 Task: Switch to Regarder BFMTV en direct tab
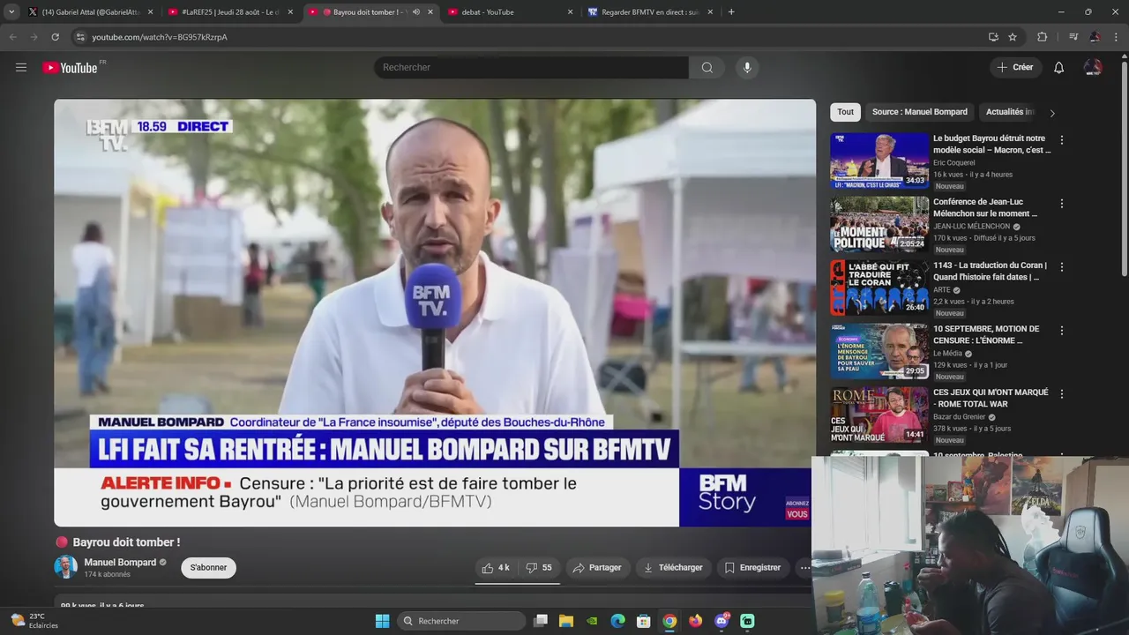[x=650, y=12]
